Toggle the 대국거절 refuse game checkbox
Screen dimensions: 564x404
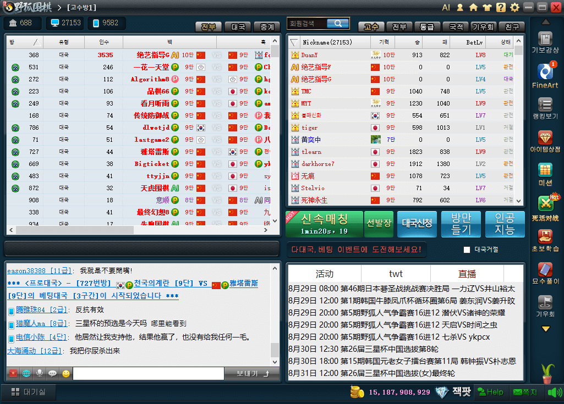point(467,250)
